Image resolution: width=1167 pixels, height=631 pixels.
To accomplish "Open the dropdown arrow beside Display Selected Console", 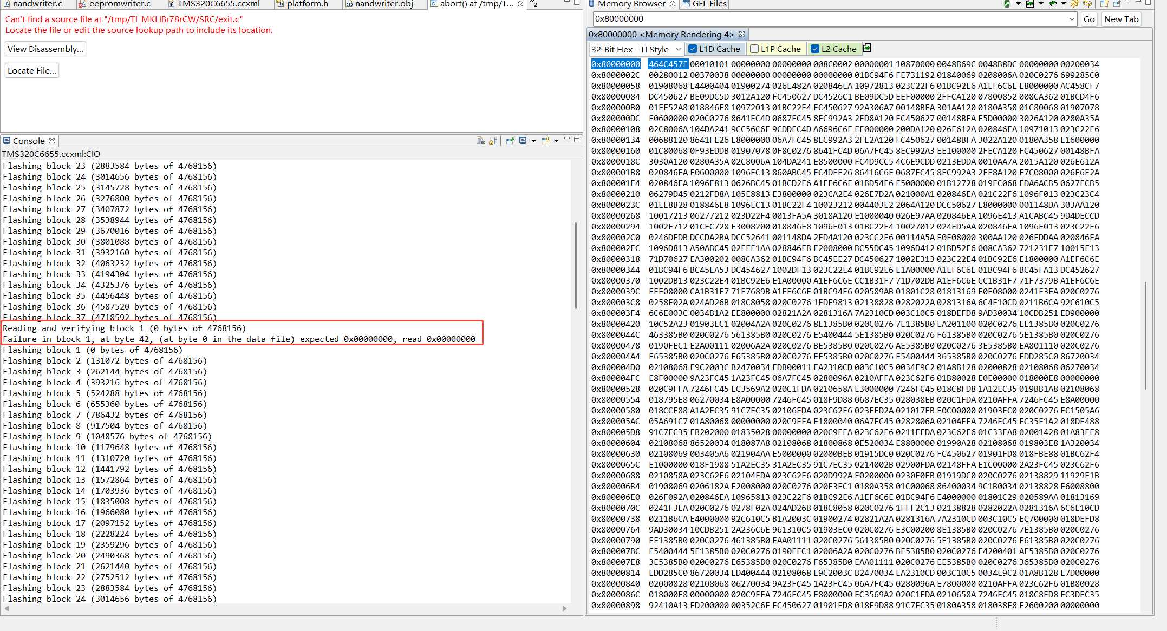I will (x=533, y=141).
